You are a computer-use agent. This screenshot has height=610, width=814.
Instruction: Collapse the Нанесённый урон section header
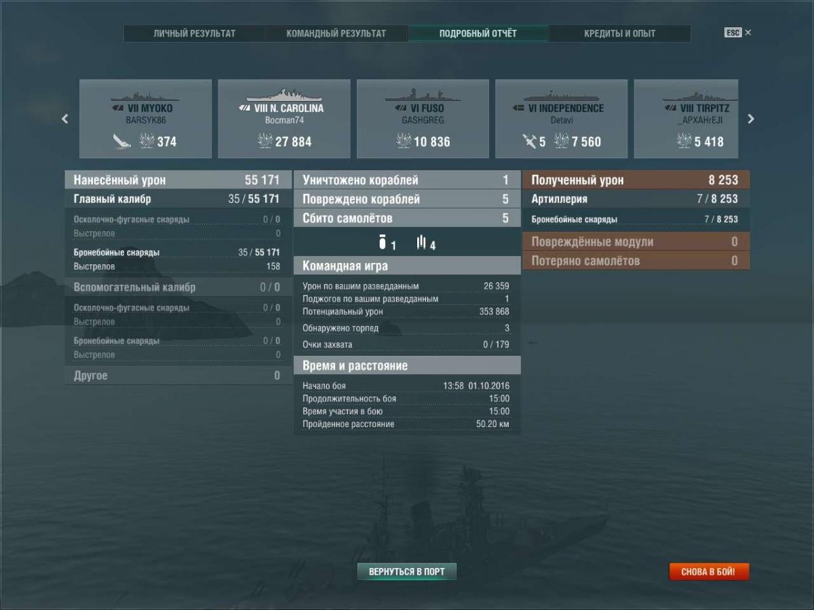pos(176,180)
